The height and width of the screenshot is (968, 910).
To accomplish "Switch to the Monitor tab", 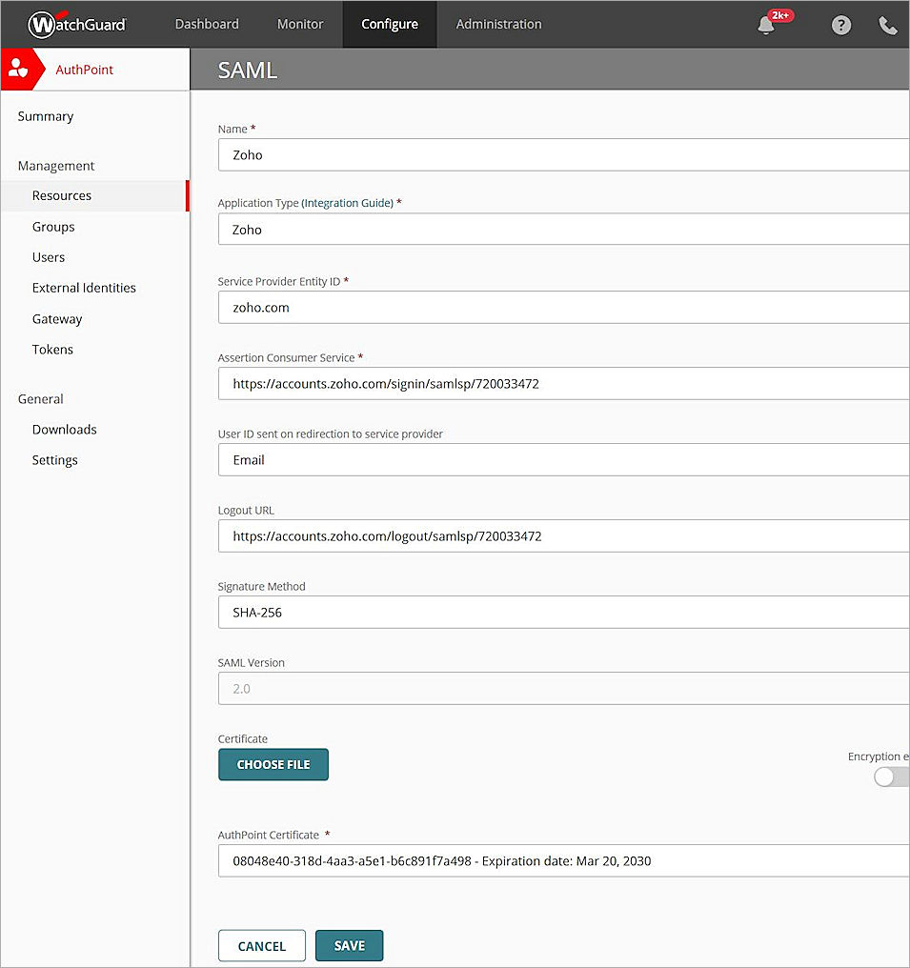I will pos(299,24).
